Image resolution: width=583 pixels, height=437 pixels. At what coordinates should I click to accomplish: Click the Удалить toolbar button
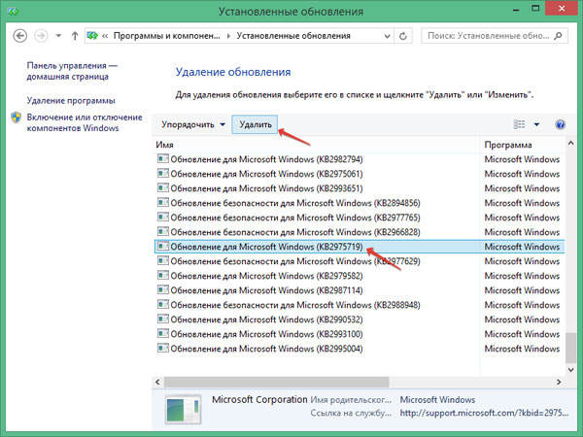click(x=255, y=124)
